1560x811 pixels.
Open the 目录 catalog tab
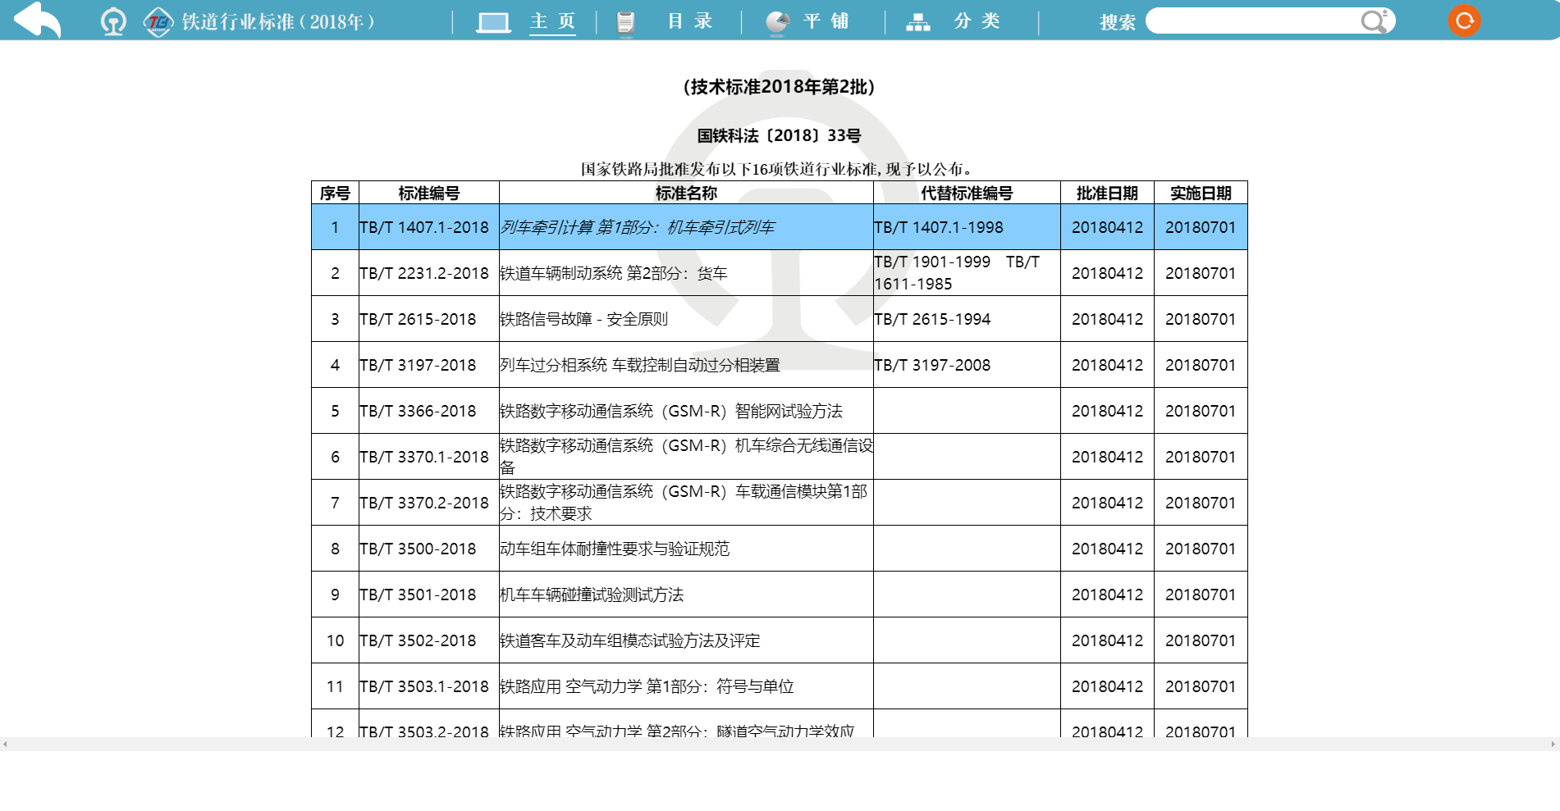689,21
